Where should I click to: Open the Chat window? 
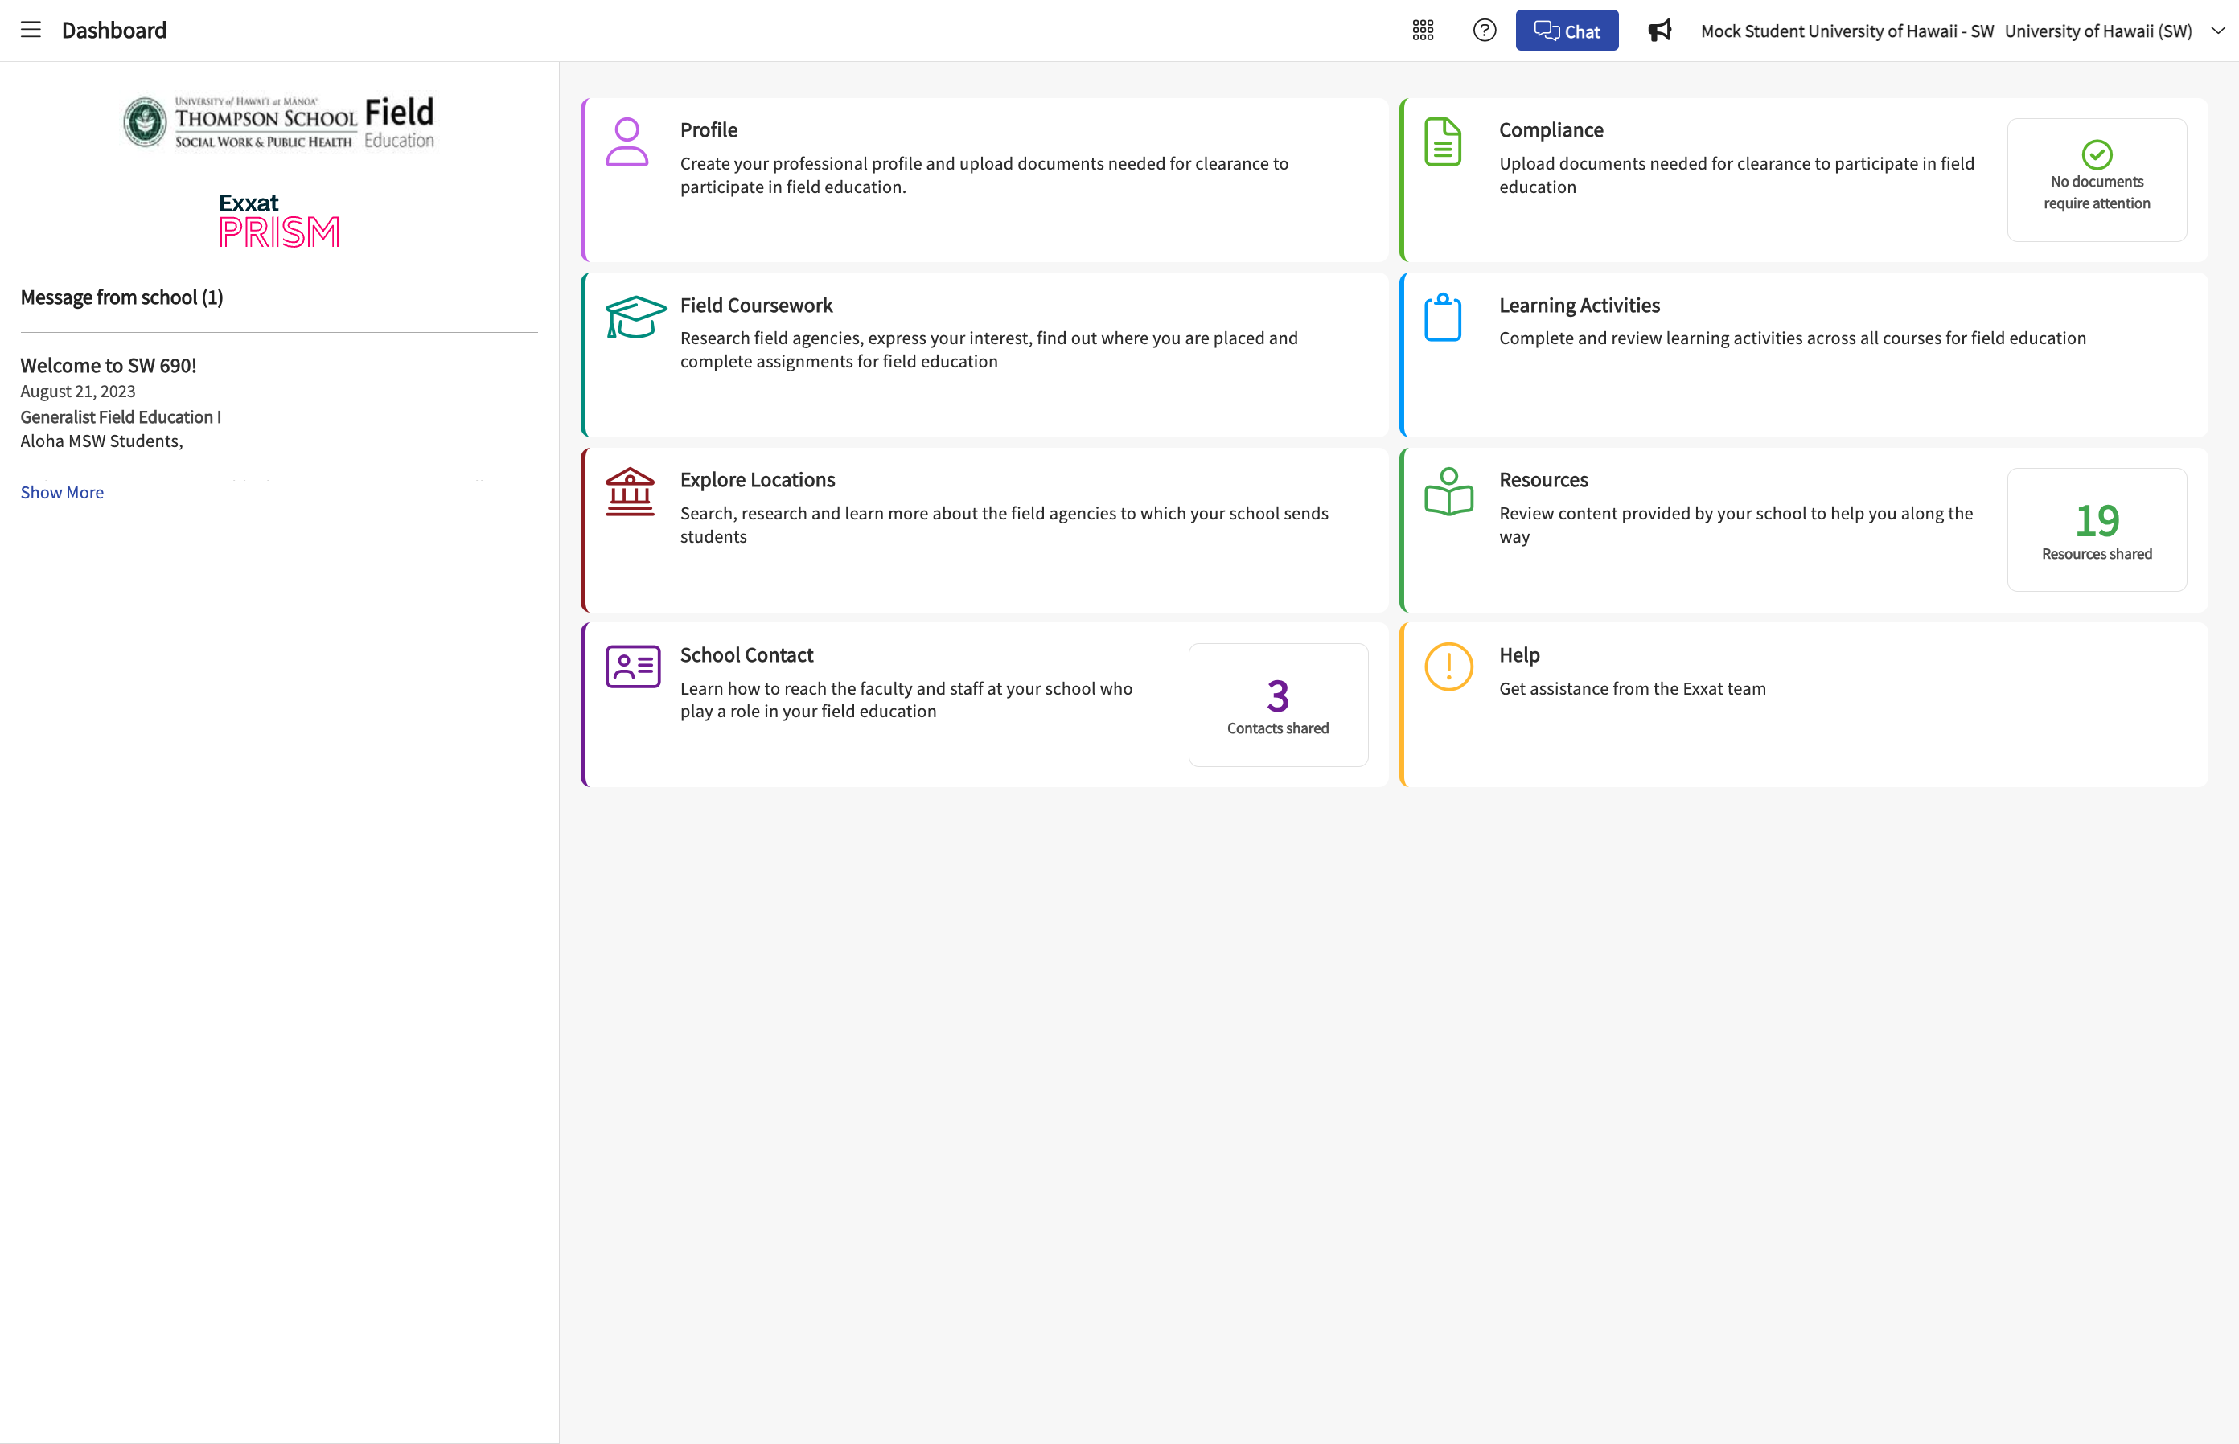coord(1567,30)
